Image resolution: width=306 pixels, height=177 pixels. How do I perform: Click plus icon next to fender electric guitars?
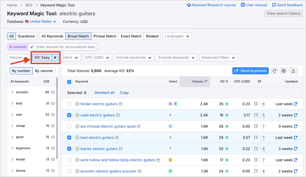point(77,104)
